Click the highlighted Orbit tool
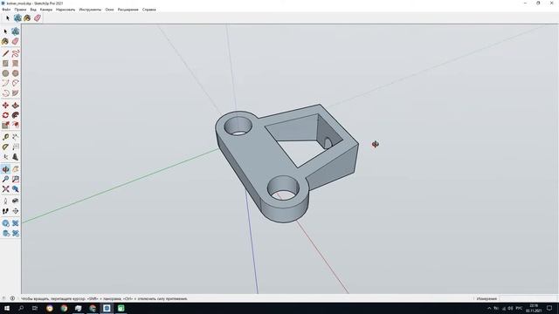 [x=5, y=169]
